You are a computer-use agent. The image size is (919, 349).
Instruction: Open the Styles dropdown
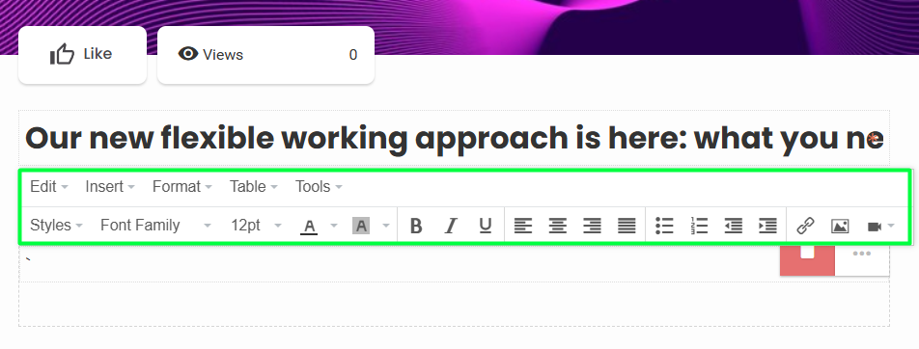56,226
